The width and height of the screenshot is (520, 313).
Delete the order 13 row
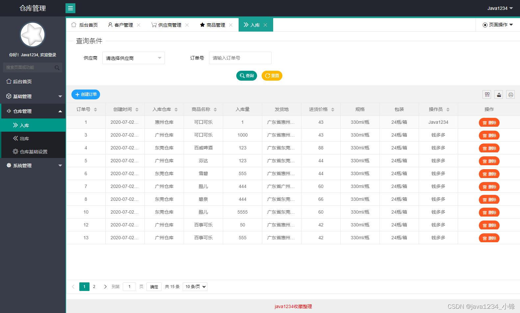coord(489,238)
